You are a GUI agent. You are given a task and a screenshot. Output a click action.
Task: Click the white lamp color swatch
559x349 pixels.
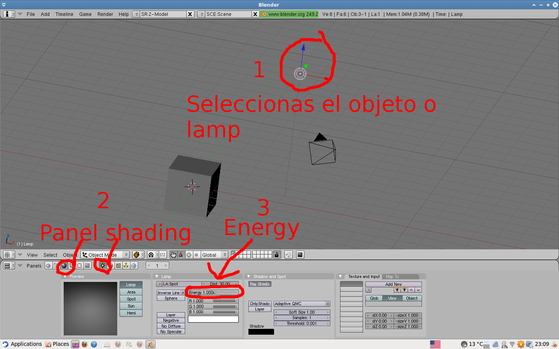coord(213,319)
